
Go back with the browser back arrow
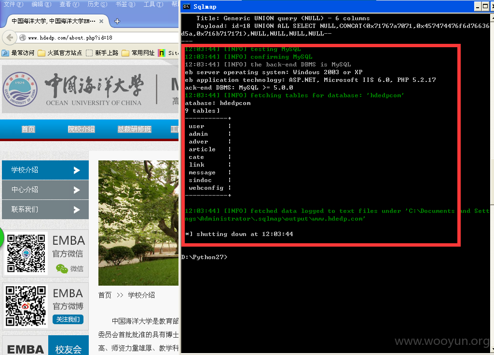[x=10, y=38]
